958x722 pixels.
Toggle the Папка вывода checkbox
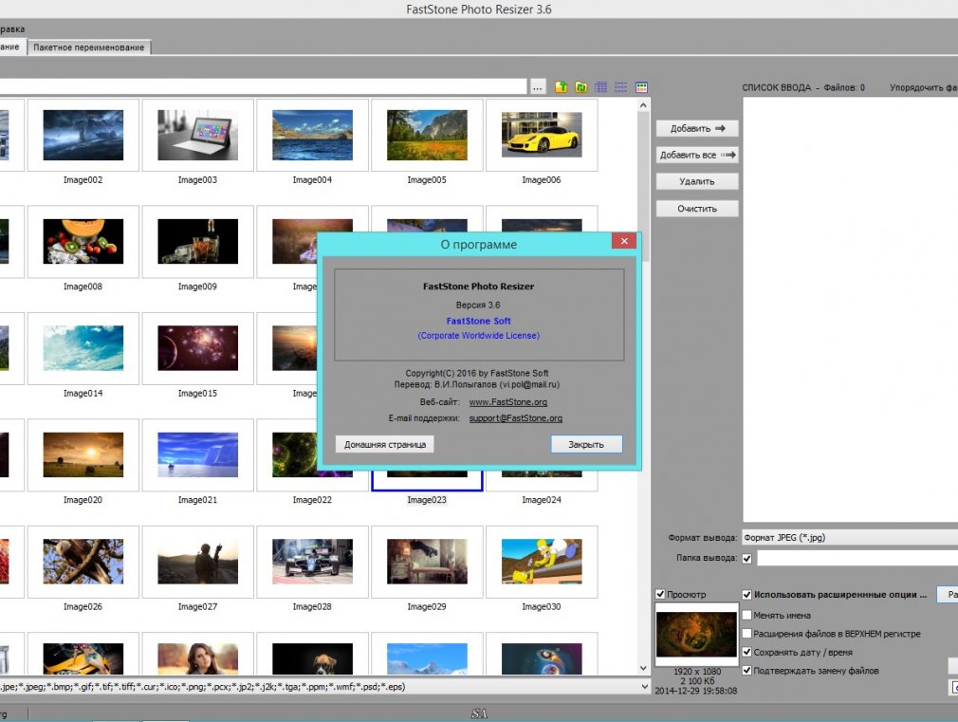point(746,558)
